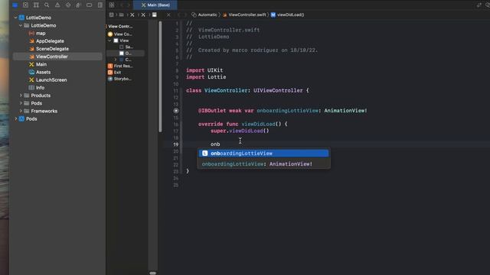This screenshot has width=490, height=275.
Task: Click import Lottie on line 9
Action: pos(206,77)
